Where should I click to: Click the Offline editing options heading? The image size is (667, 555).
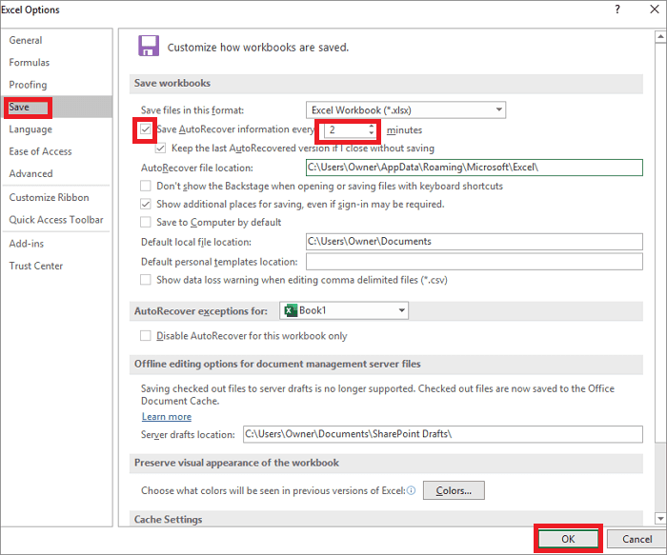[x=277, y=364]
